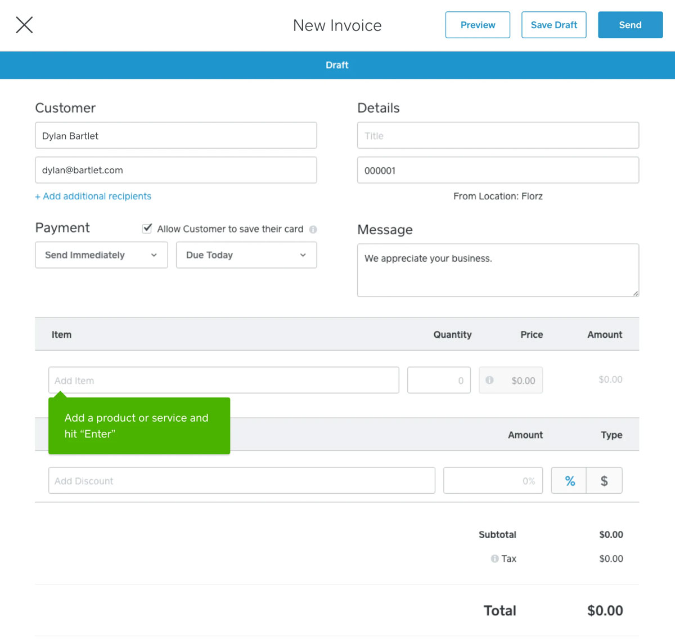This screenshot has height=639, width=675.
Task: Click the Preview button
Action: 477,25
